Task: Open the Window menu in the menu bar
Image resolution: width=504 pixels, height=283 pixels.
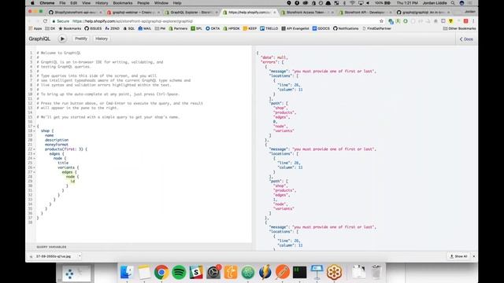Action: click(161, 3)
